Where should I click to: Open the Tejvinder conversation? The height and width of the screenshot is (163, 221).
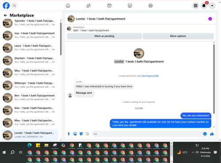coord(30,23)
